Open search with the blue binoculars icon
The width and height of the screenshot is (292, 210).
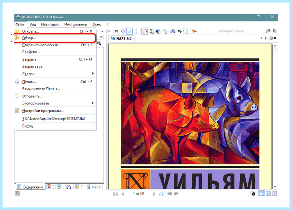(173, 31)
